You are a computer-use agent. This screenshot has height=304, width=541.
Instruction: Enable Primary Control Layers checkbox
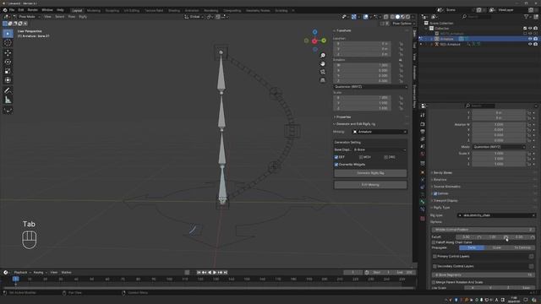tap(434, 257)
